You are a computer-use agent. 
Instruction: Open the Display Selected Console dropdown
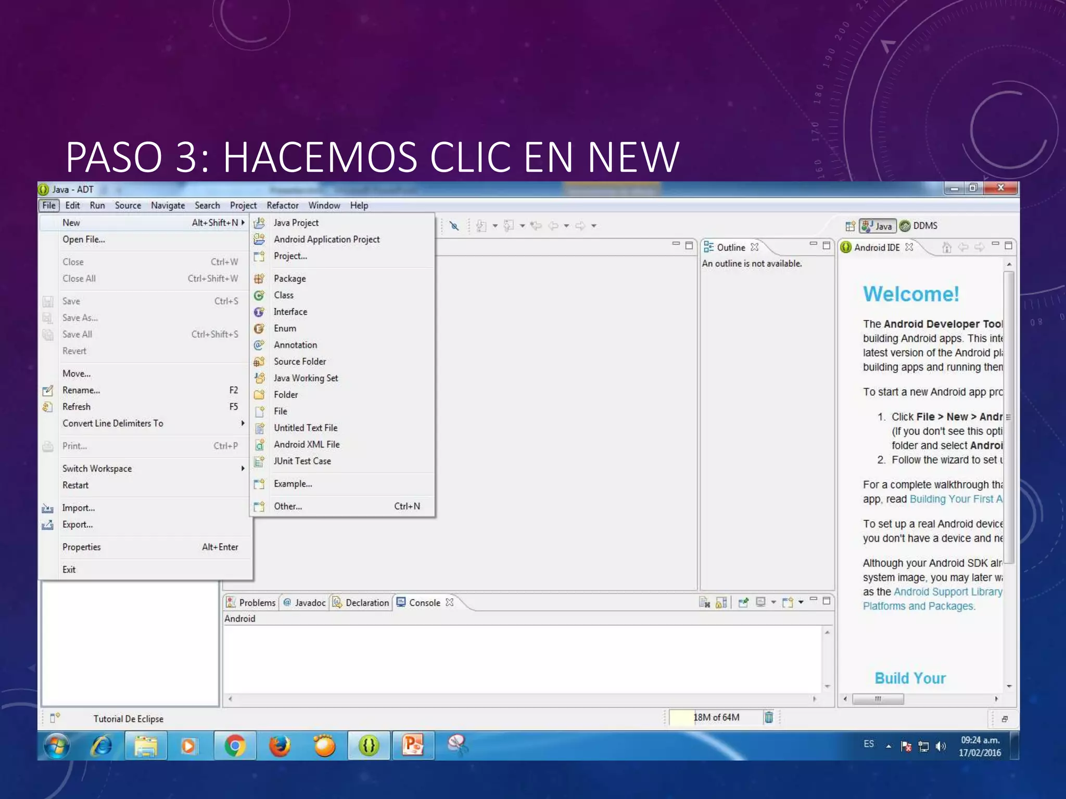click(x=773, y=602)
